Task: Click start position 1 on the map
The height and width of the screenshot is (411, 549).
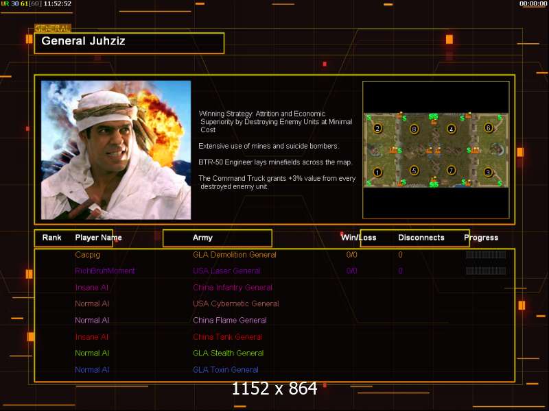Action: pyautogui.click(x=377, y=171)
